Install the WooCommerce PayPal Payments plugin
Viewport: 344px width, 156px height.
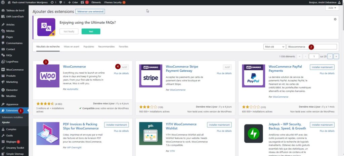point(322,67)
